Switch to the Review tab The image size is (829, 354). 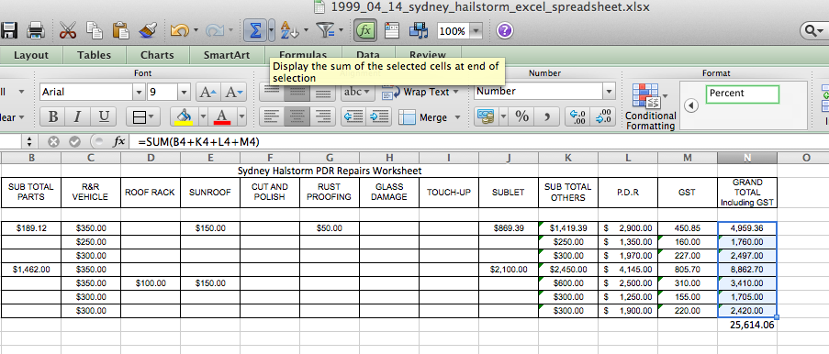(428, 55)
